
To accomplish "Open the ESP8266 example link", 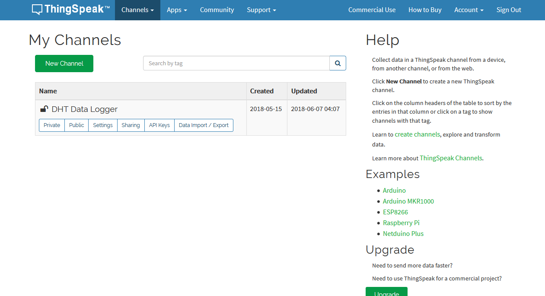I will click(x=395, y=212).
